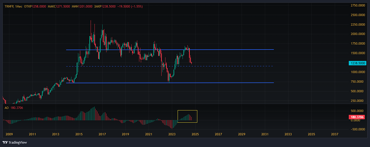
Task: Click the МИН 1201.0000 low value
Action: point(82,7)
